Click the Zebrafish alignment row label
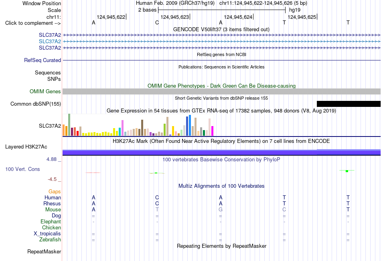The image size is (381, 261). coord(50,239)
